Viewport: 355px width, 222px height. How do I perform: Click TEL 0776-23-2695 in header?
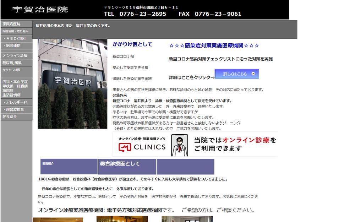click(x=135, y=14)
